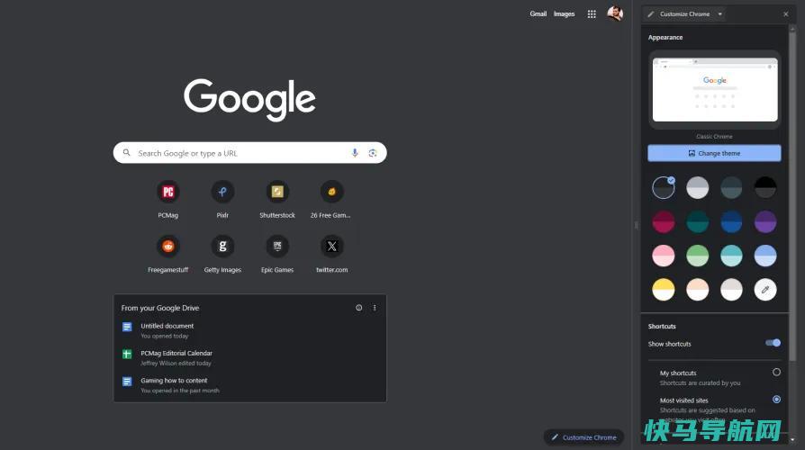The height and width of the screenshot is (450, 805).
Task: Click the Customize Chrome button at bottom
Action: click(583, 437)
